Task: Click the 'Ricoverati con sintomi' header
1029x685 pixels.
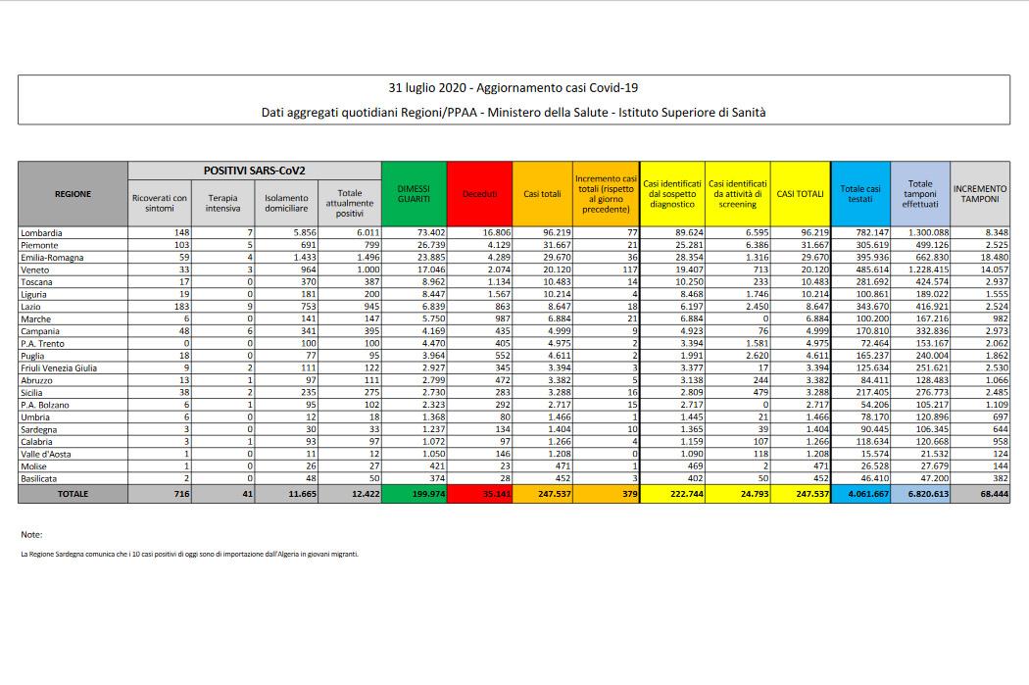Action: click(160, 203)
